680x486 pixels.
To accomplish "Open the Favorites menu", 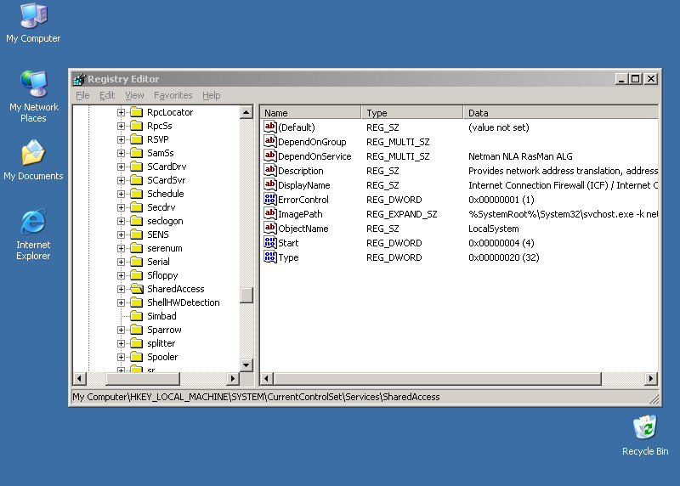I will coord(173,95).
